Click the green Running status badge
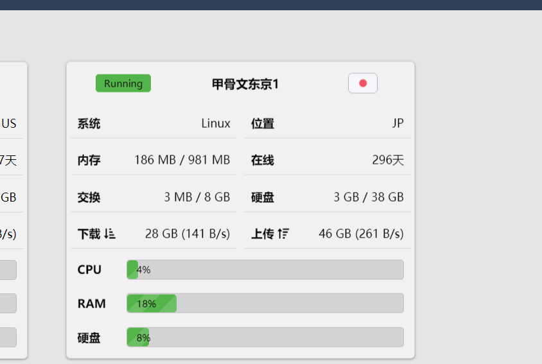This screenshot has width=542, height=364. click(x=123, y=83)
